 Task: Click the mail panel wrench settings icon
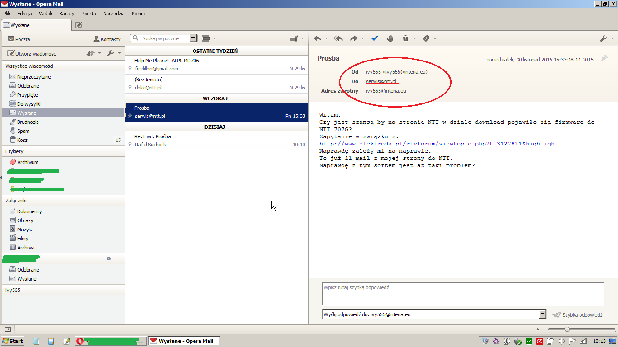point(110,53)
